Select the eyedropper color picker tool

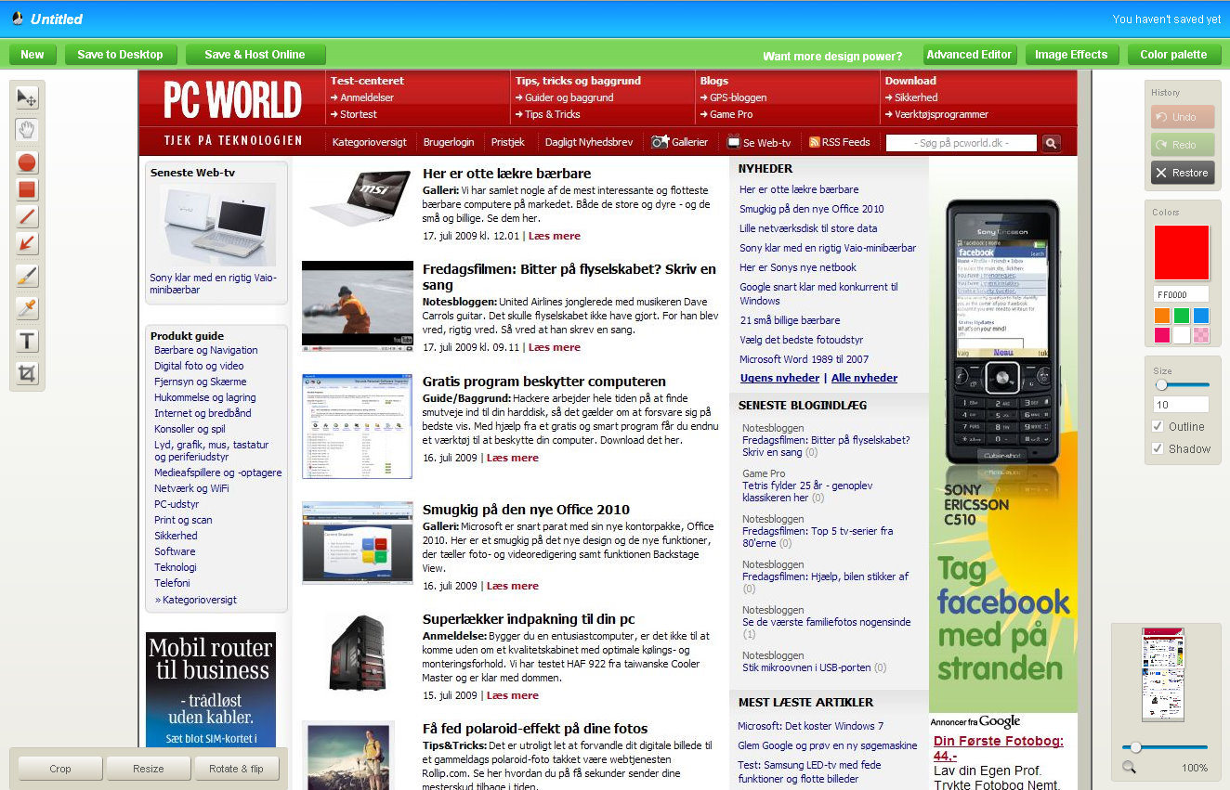[26, 306]
